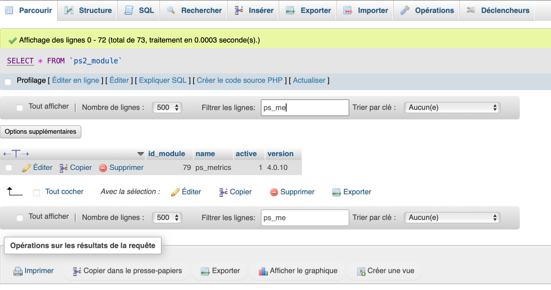The width and height of the screenshot is (551, 290).
Task: Click the Importer tab icon
Action: (x=348, y=10)
